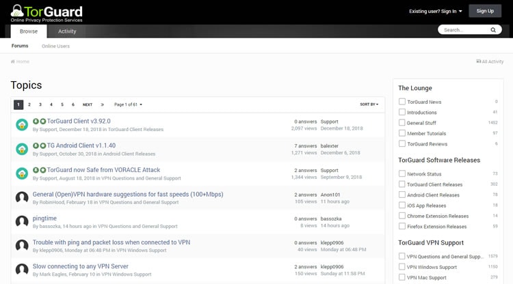Go to page 2 of topics
513x284 pixels.
(x=29, y=104)
